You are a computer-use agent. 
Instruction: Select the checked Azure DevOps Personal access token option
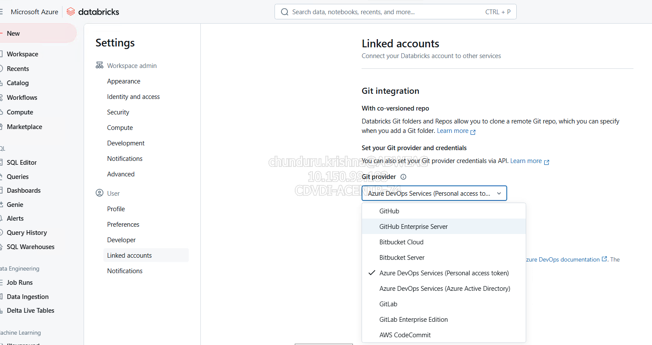point(444,273)
